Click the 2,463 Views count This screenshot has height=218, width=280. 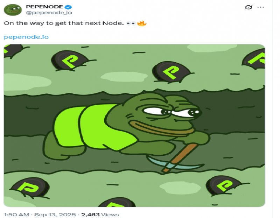pyautogui.click(x=100, y=215)
